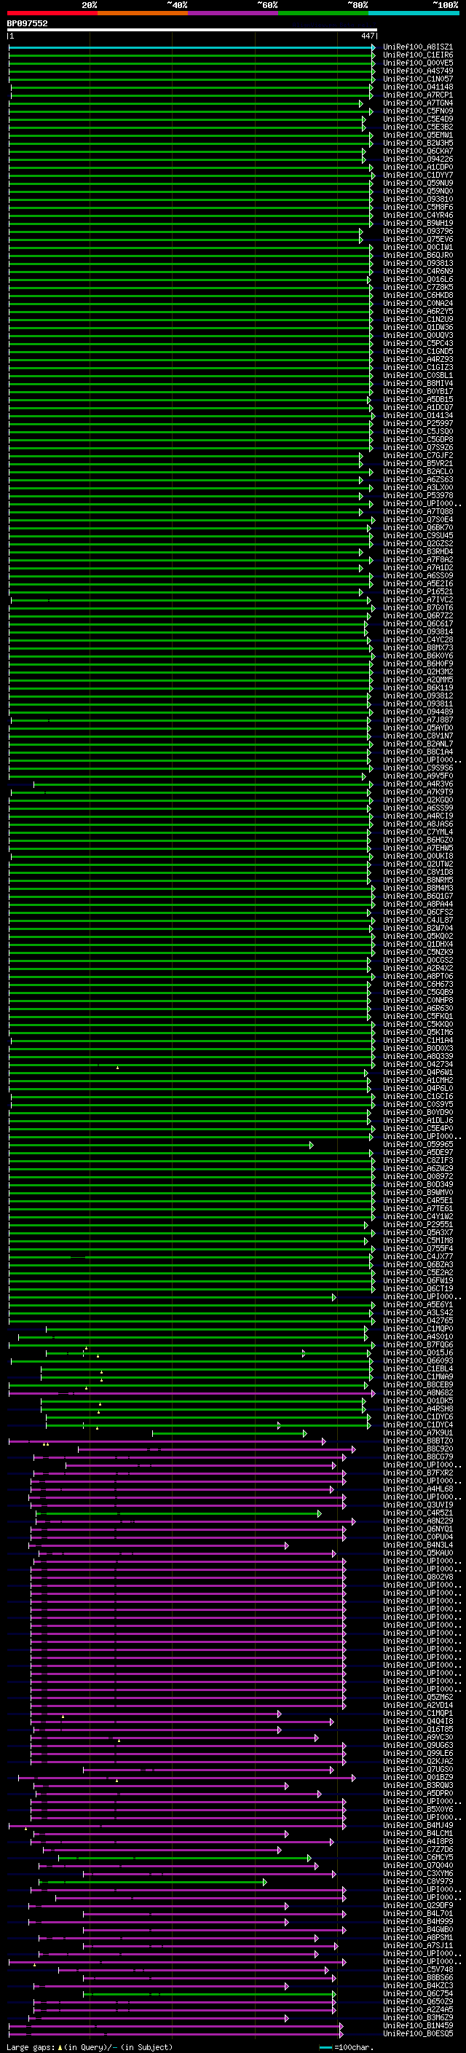Click the red 20% identity legend swatch
Viewport: 466px width, 2053px height.
pyautogui.click(x=52, y=13)
